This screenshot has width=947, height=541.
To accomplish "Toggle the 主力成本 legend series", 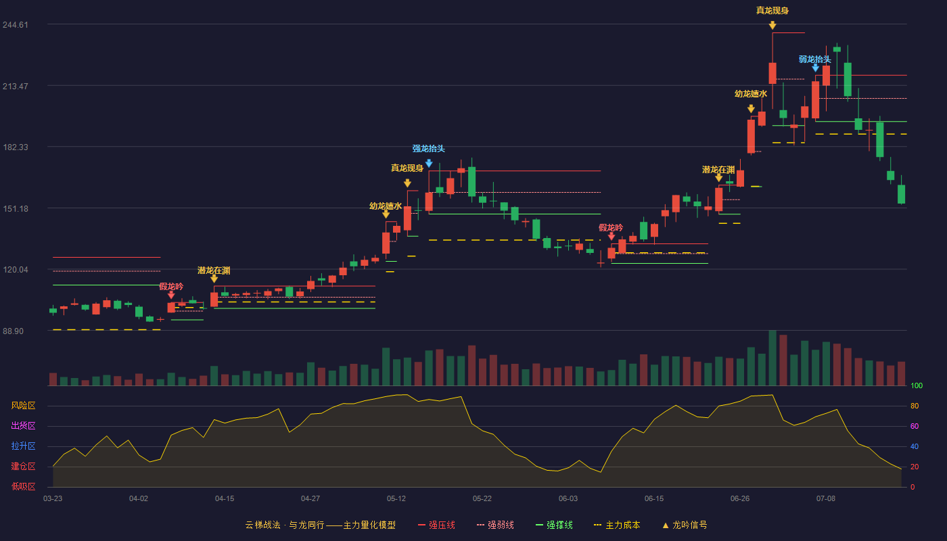I will (x=616, y=525).
